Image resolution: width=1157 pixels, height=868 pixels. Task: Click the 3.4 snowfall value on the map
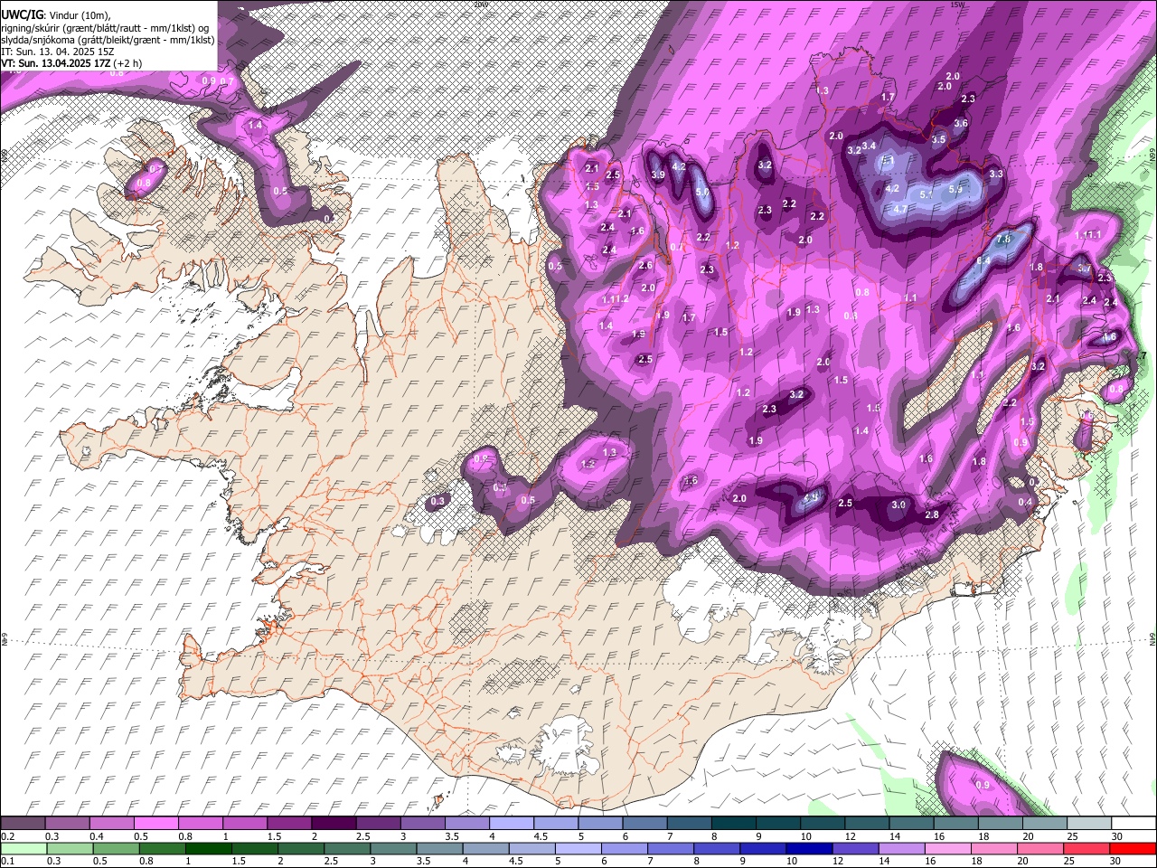869,146
